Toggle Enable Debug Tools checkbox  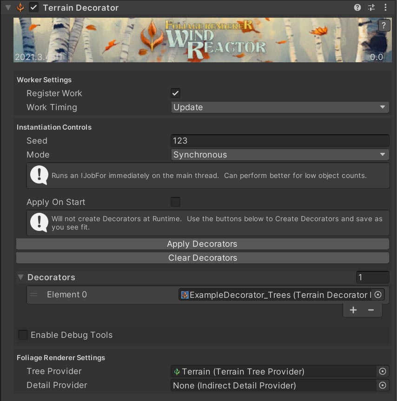pos(23,335)
